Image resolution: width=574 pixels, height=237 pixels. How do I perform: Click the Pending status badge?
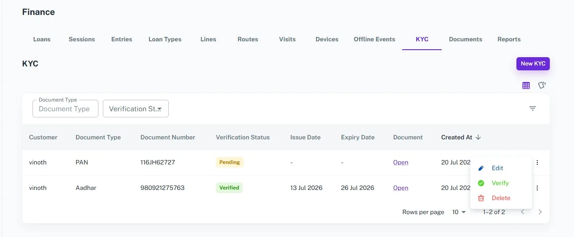click(229, 162)
